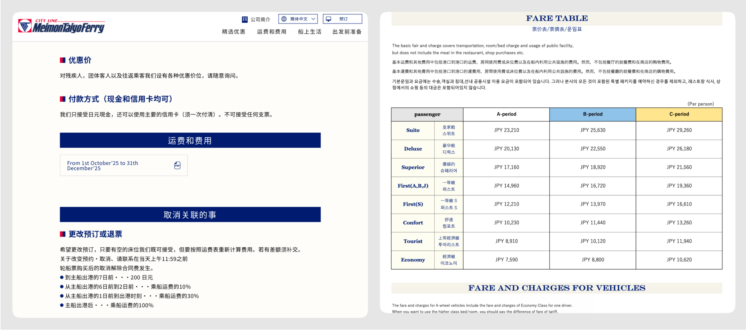
Task: Click the language dropdown chevron arrow
Action: point(313,19)
